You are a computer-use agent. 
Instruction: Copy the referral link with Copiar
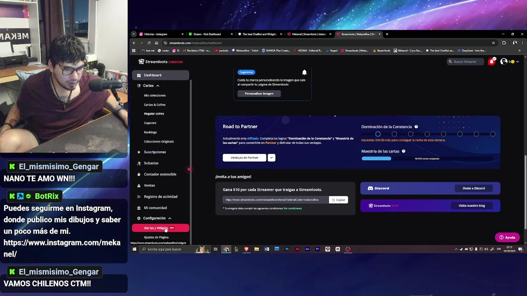coord(339,200)
